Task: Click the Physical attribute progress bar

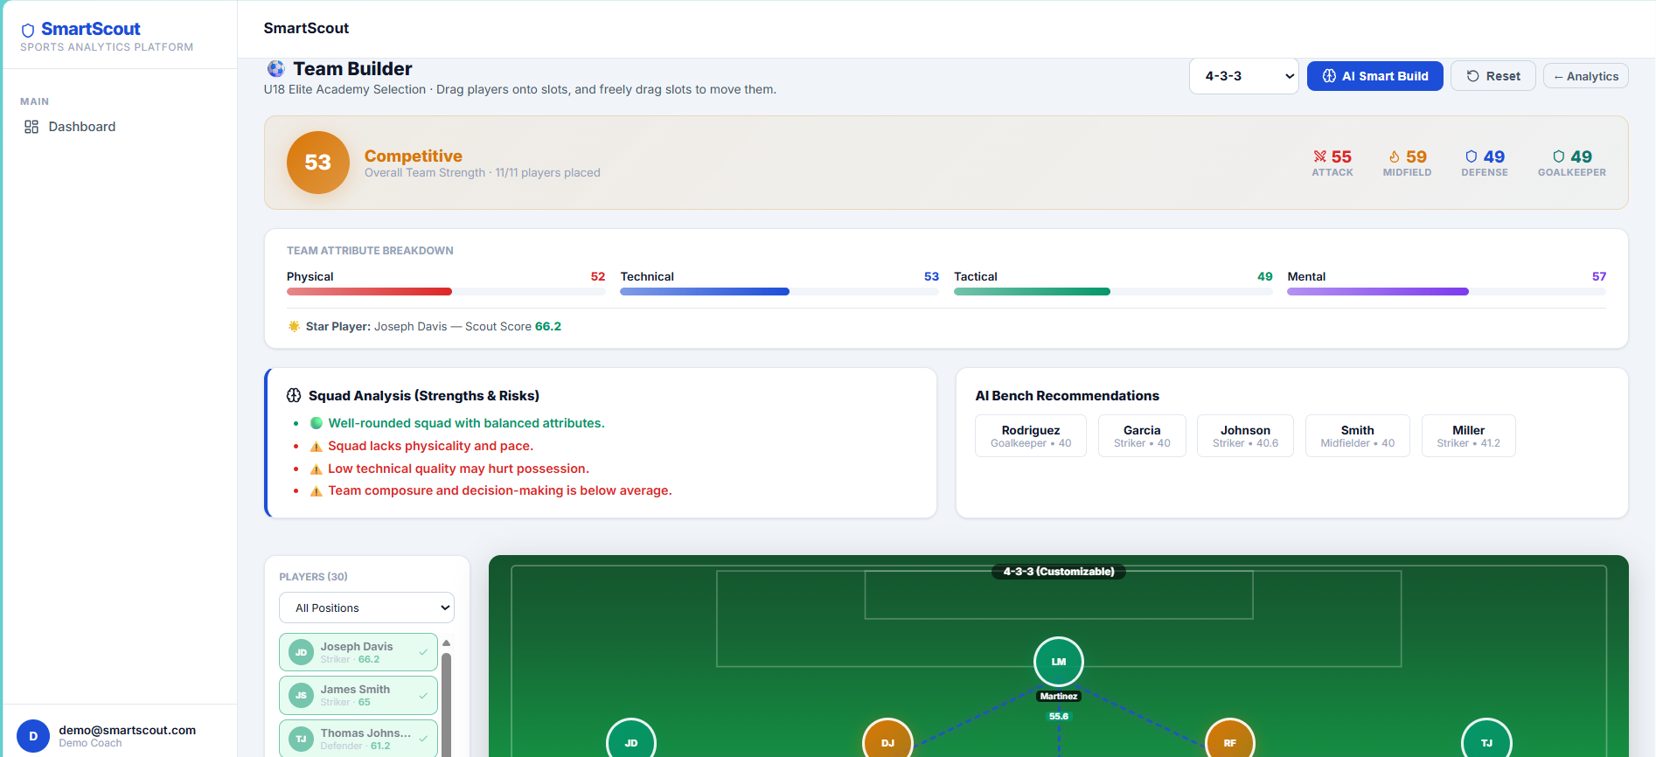Action: [446, 291]
